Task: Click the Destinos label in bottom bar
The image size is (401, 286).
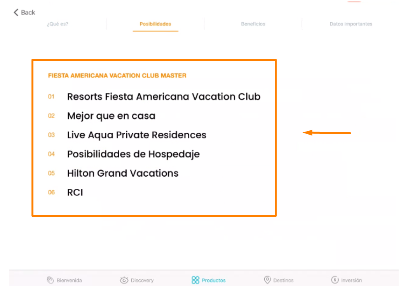Action: point(283,281)
